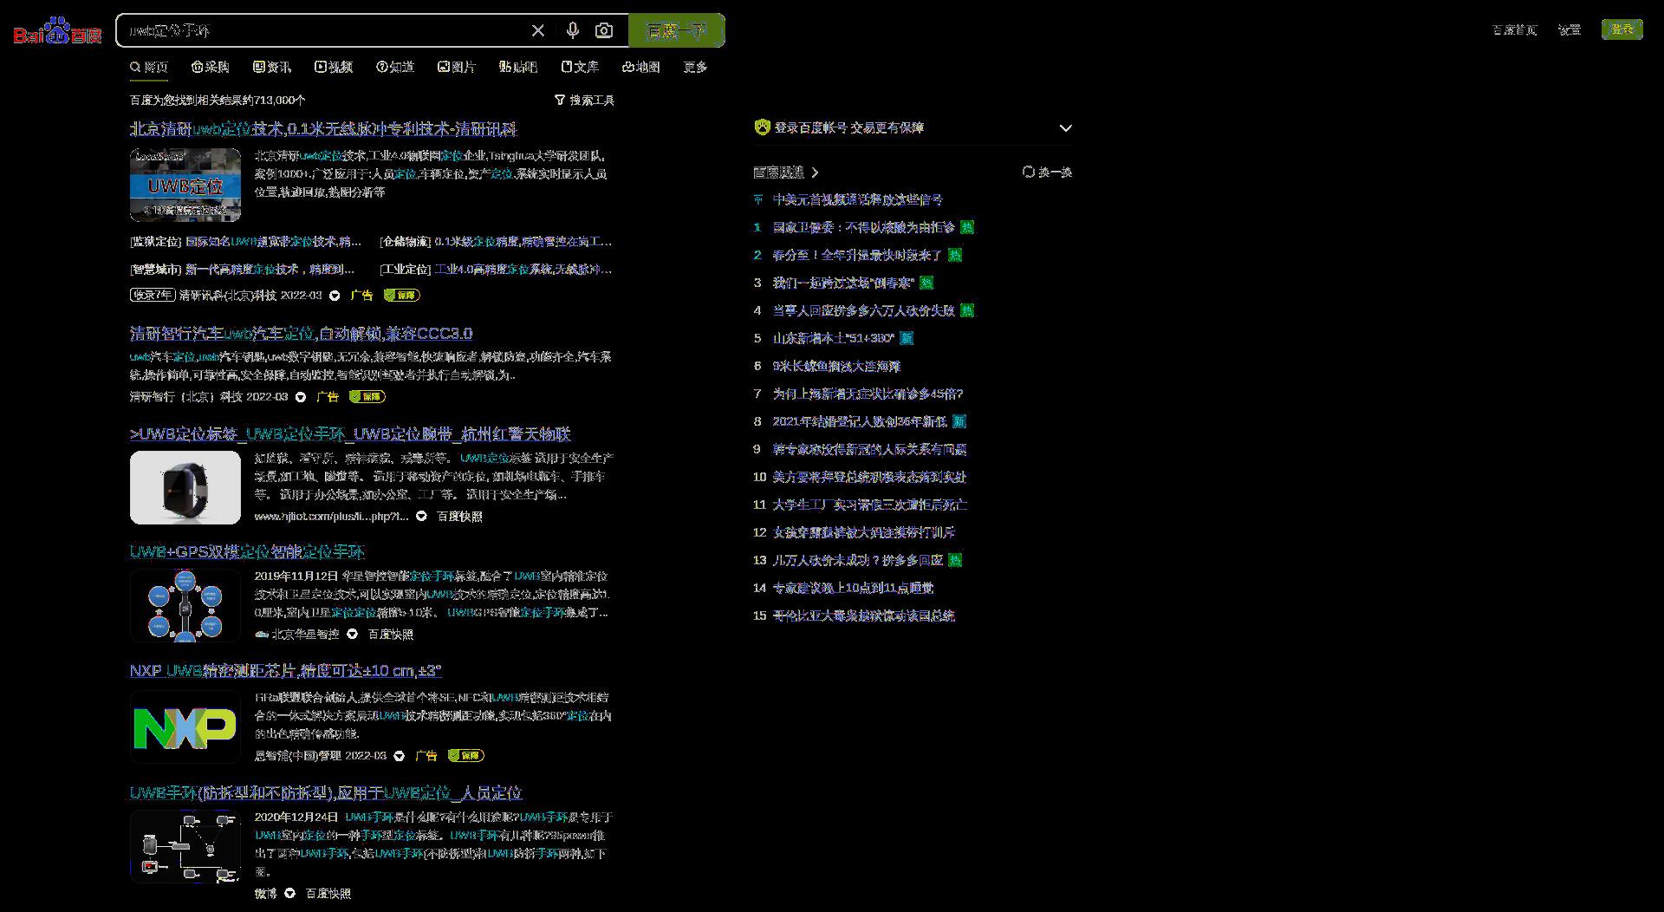Click 热 tag beside 当事人回应拼多多
Image resolution: width=1664 pixels, height=912 pixels.
pyautogui.click(x=967, y=311)
